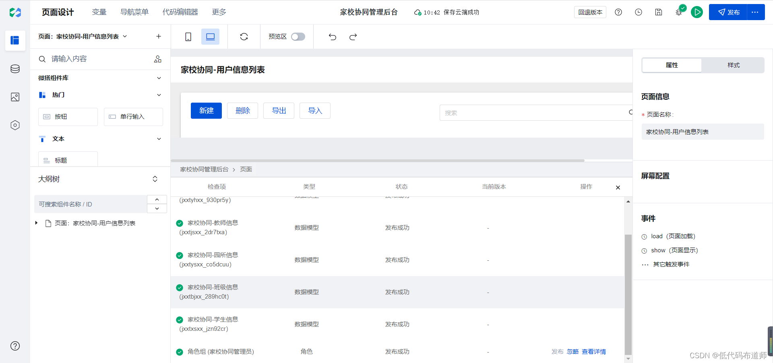Open the Navigation Menu tab
773x363 pixels.
pyautogui.click(x=134, y=12)
